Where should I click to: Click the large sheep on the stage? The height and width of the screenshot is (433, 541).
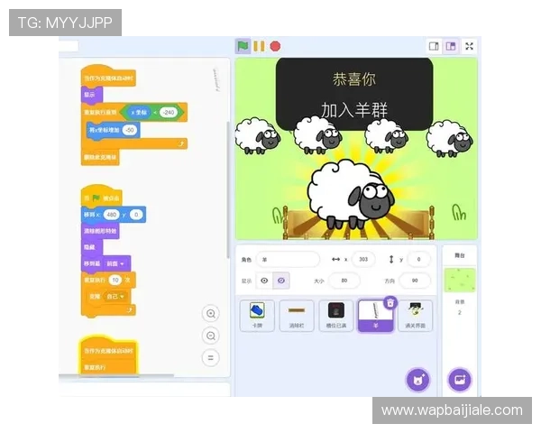[x=351, y=193]
